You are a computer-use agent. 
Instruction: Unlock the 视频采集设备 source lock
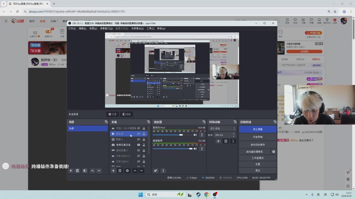(x=144, y=145)
